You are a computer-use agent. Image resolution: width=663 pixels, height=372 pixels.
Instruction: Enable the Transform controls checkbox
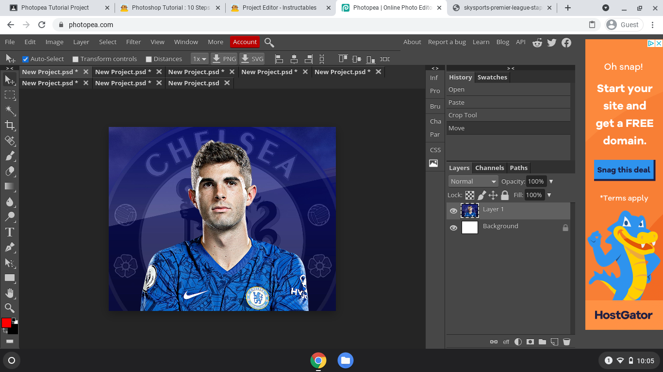click(75, 59)
